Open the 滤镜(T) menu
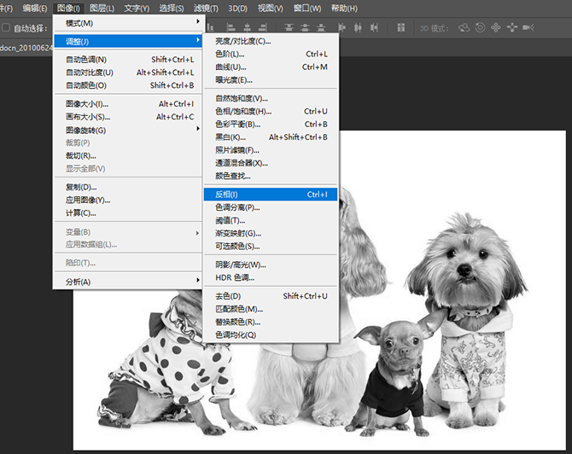Image resolution: width=572 pixels, height=454 pixels. pyautogui.click(x=206, y=8)
